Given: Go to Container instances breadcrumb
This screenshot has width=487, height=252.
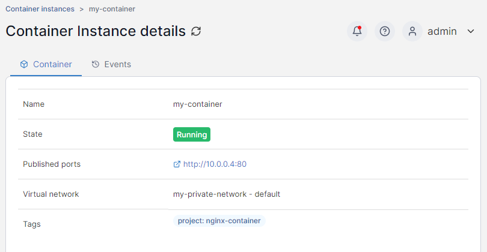Looking at the screenshot, I should point(40,9).
